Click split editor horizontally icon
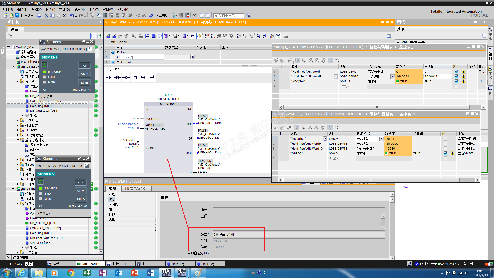Screen dimensions: 494x278 pyautogui.click(x=202, y=15)
